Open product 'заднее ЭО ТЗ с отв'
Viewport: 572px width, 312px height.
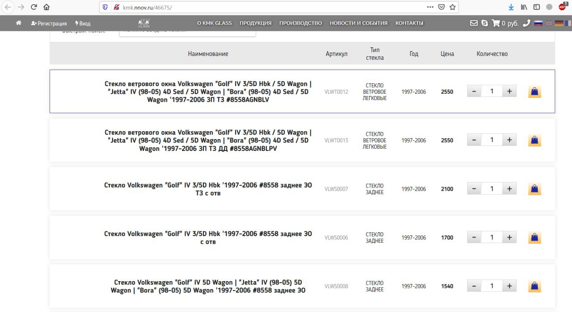pos(208,189)
